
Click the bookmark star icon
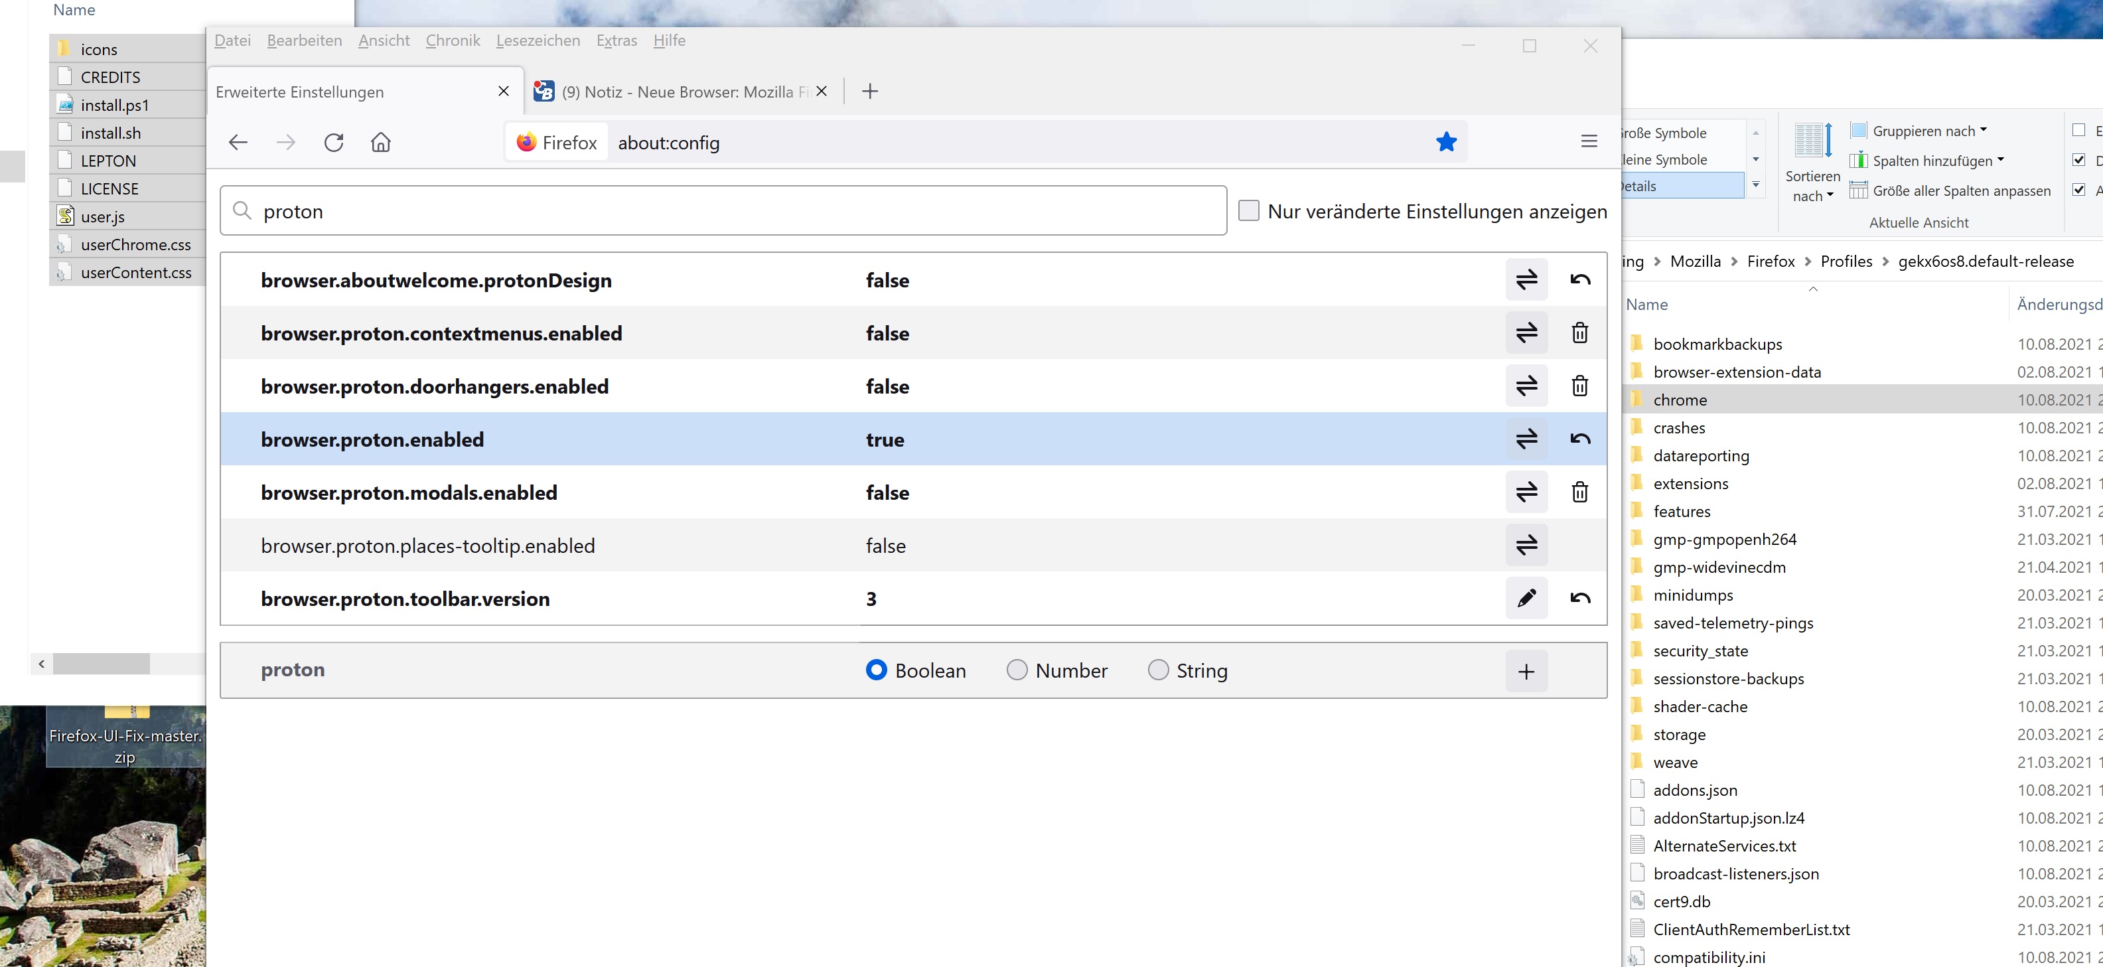1446,142
